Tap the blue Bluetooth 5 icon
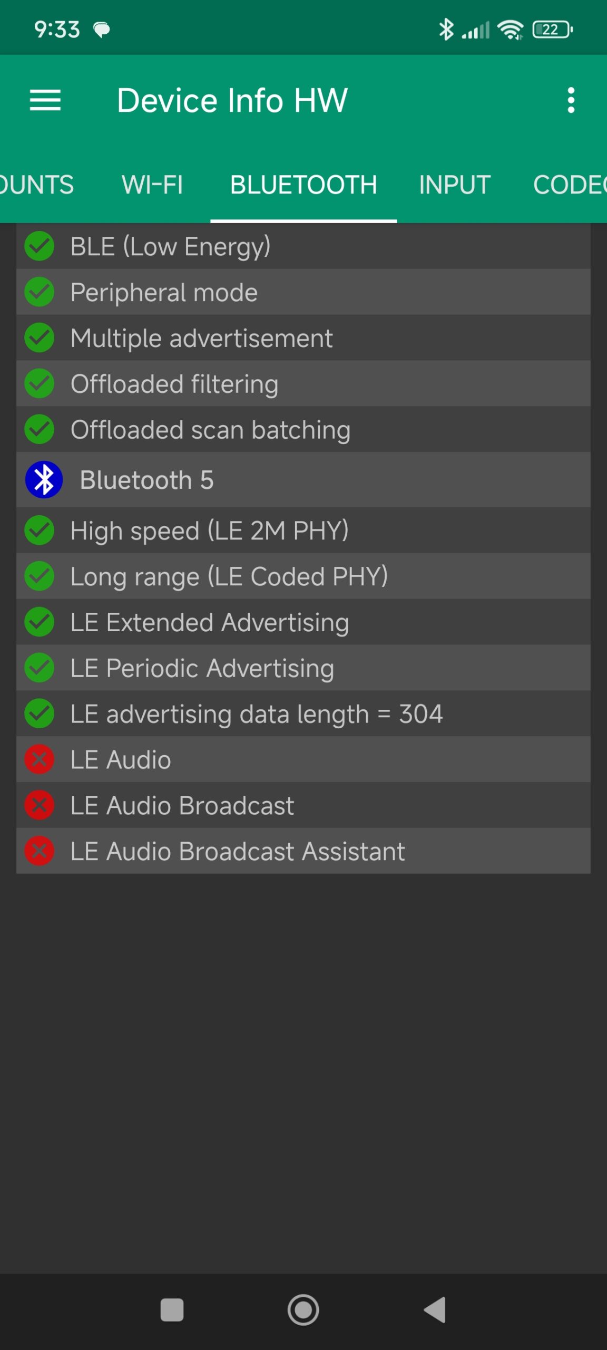Screen dimensions: 607x1350 44,480
